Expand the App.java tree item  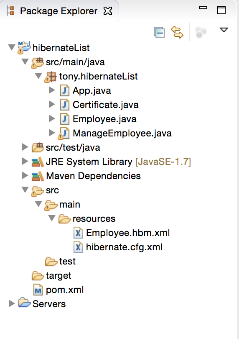52,90
